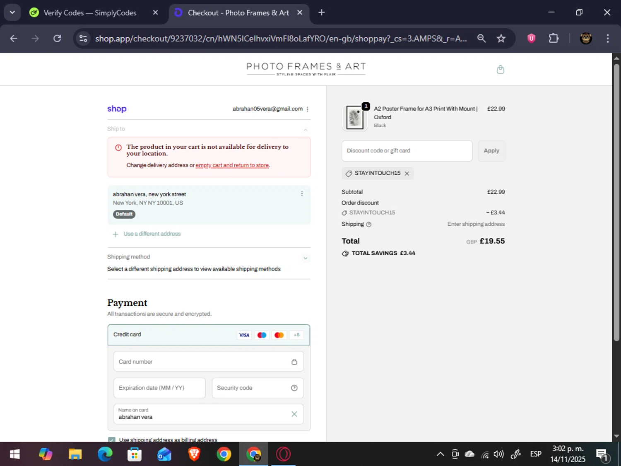The height and width of the screenshot is (466, 621).
Task: Click the Visa card icon
Action: [x=244, y=335]
